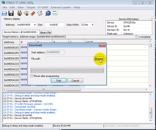Click the STM32 ST-LINK Utility title icon
The width and height of the screenshot is (156, 130).
pyautogui.click(x=3, y=2)
